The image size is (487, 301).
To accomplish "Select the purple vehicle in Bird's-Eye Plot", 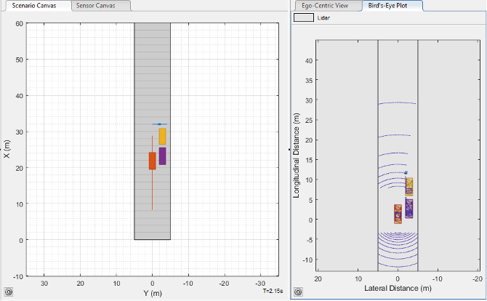I will (x=409, y=209).
